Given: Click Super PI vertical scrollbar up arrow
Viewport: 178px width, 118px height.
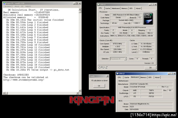Looking at the screenshot, I should pos(80,9).
